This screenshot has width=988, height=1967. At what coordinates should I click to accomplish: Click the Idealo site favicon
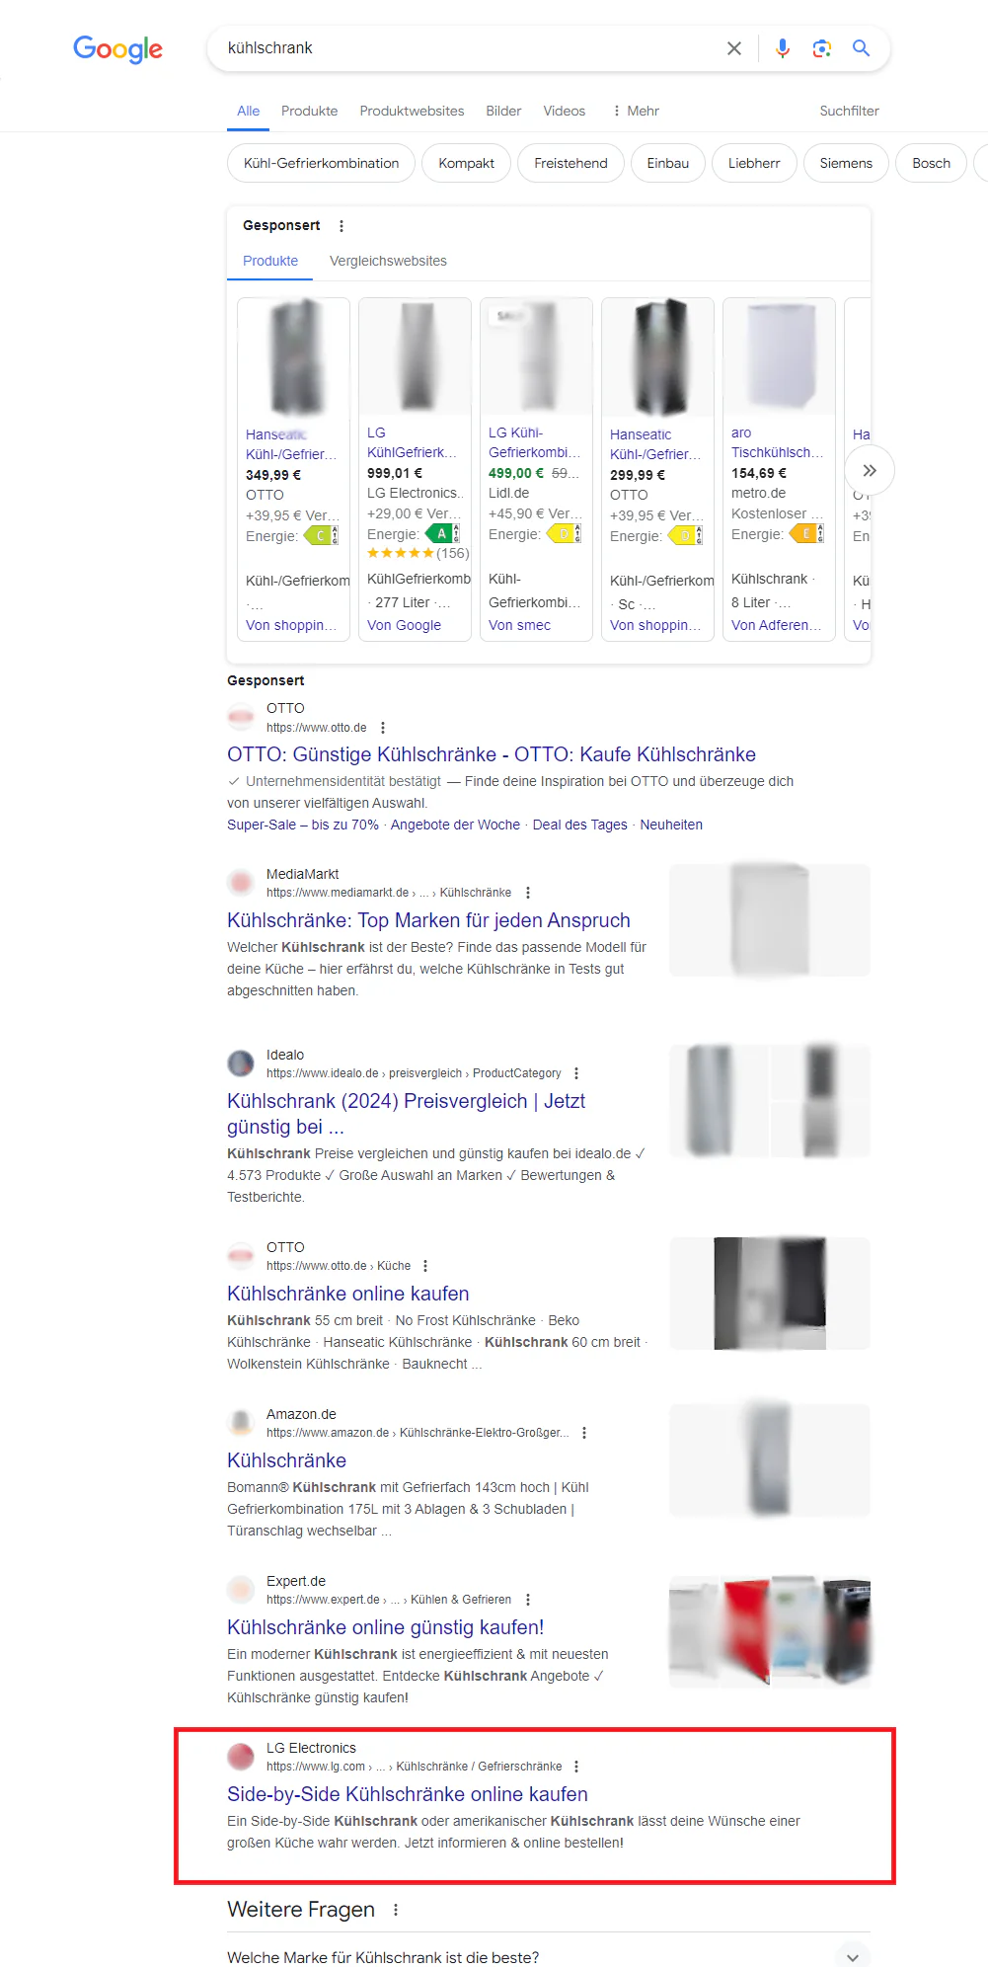(x=241, y=1063)
